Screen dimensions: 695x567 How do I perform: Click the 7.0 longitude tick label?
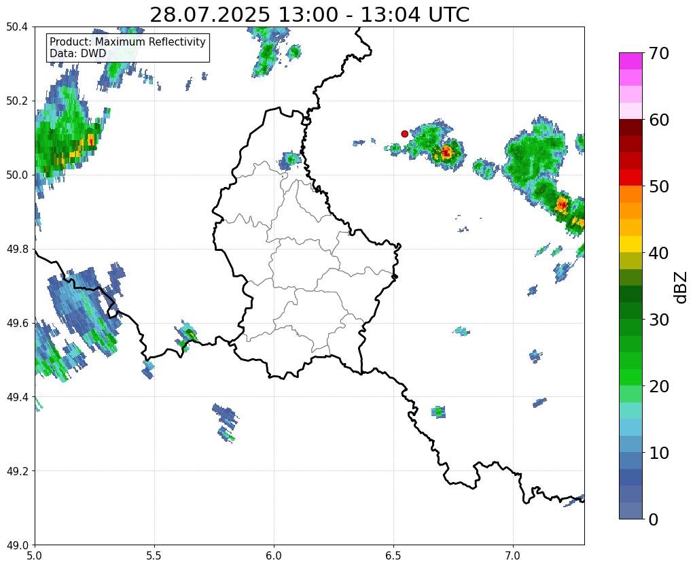click(513, 555)
